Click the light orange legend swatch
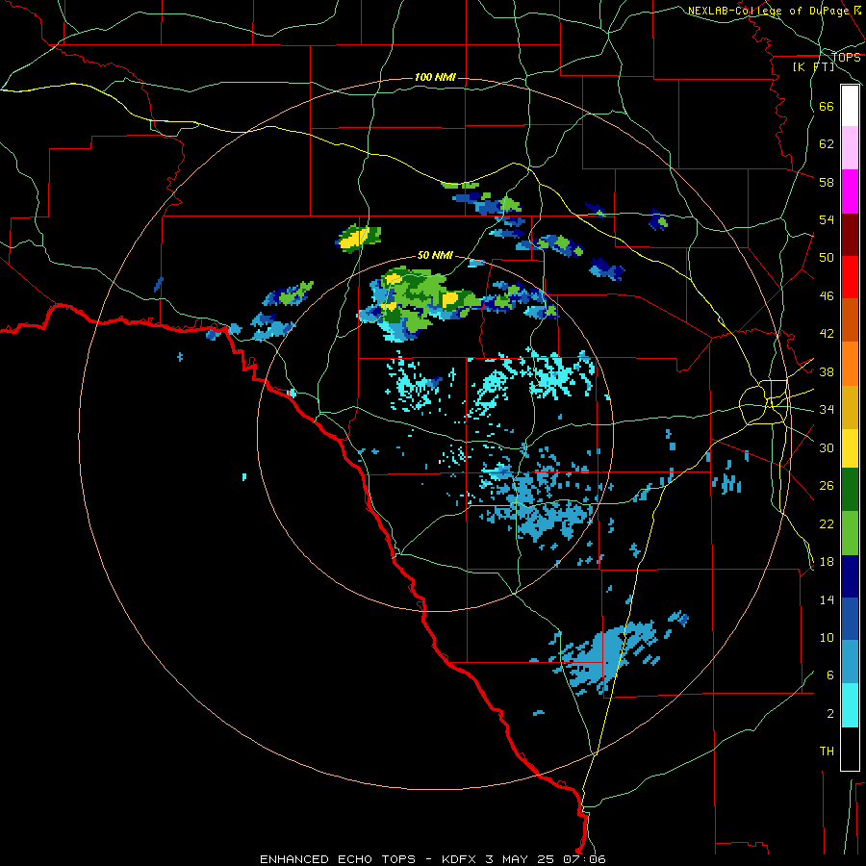 (x=850, y=364)
